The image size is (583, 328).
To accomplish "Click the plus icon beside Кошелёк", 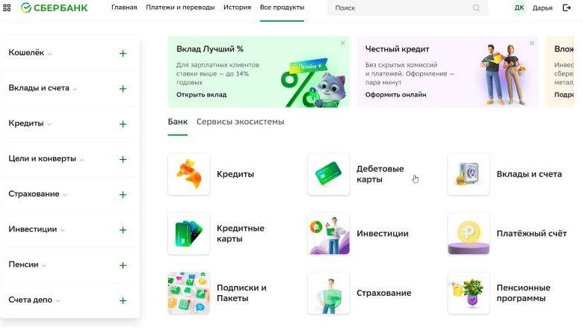I will pos(123,53).
